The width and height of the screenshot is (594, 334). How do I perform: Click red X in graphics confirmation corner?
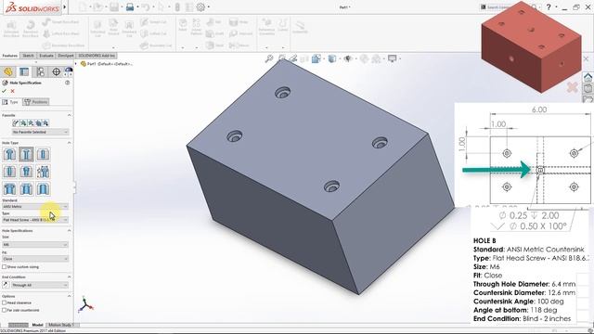click(x=573, y=87)
